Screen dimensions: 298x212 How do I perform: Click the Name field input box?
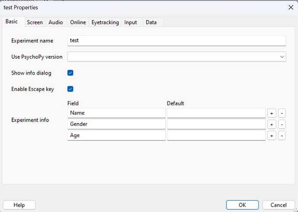point(117,113)
